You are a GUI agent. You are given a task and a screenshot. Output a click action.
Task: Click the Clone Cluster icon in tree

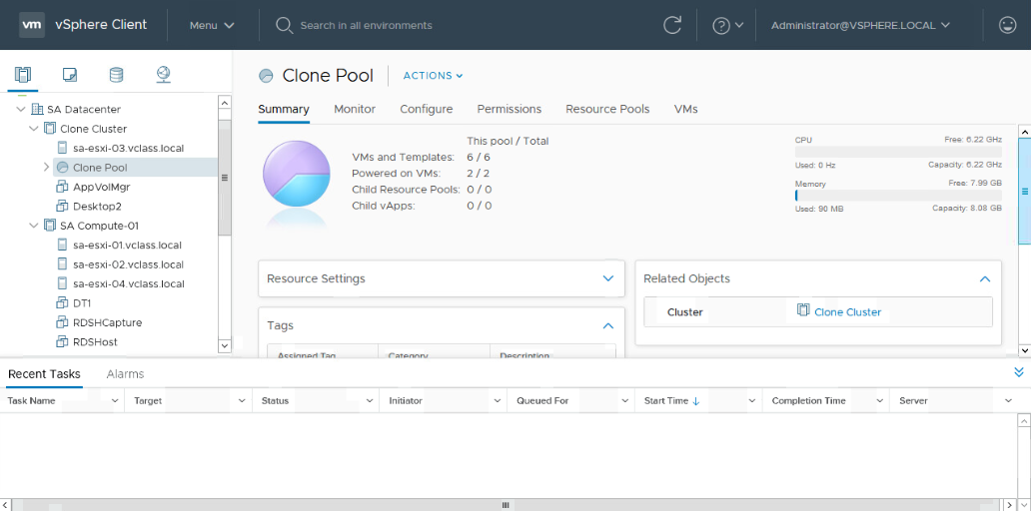pos(50,129)
